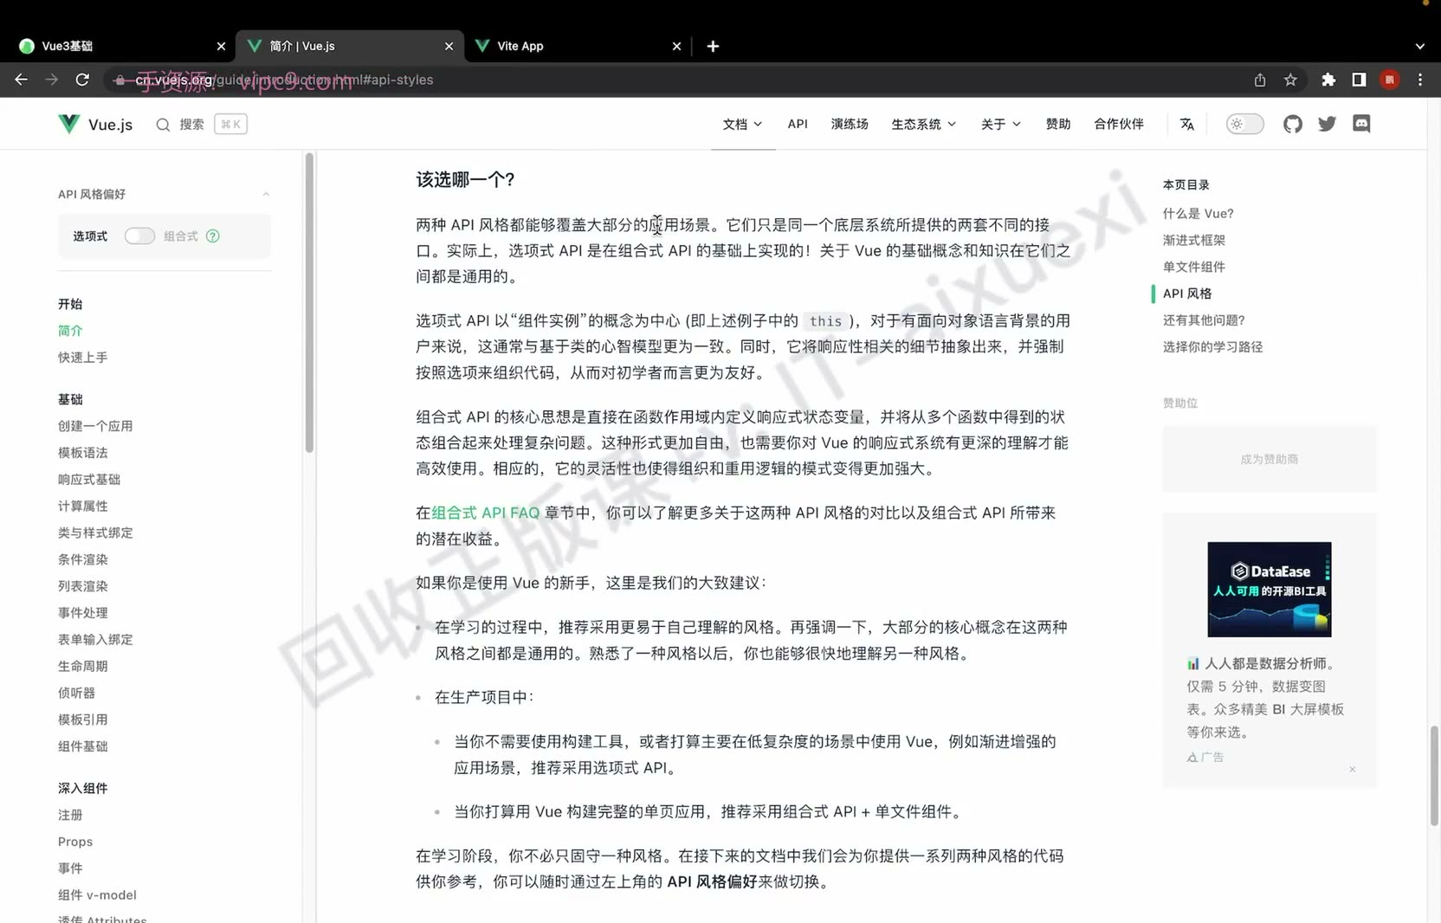Collapse the API 风格偏好 section
Screen dimensions: 1441x923
click(x=266, y=194)
